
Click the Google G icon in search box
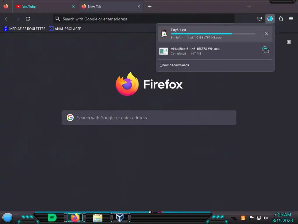point(70,118)
